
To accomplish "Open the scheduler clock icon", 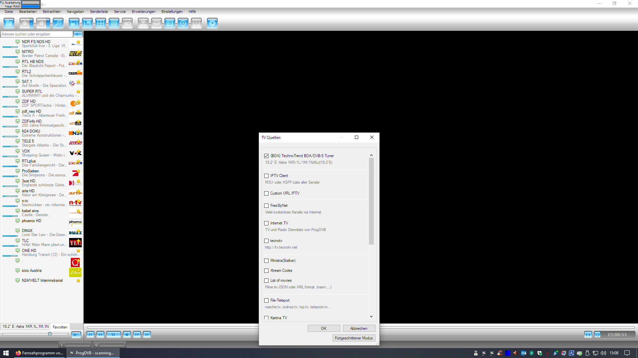I will (183, 23).
